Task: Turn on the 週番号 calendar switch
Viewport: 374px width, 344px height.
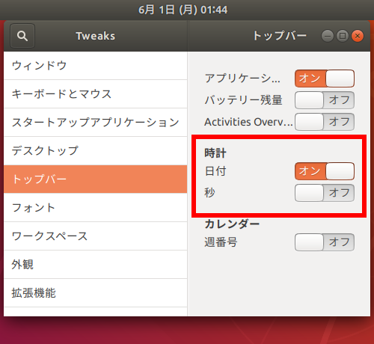Action: (325, 242)
